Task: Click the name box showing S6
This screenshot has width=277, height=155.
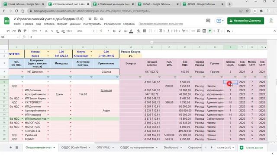Action: tap(10, 37)
